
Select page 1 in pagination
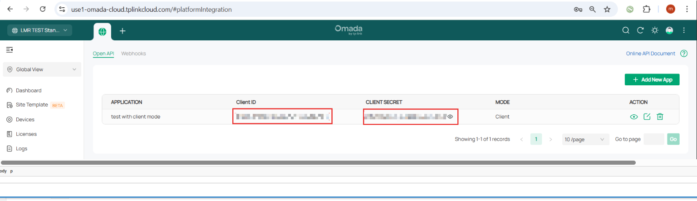click(536, 139)
